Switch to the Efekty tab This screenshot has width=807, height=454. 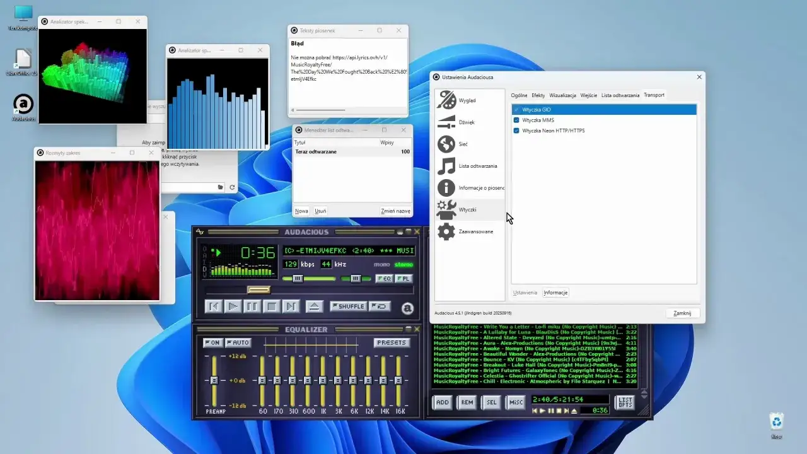(x=538, y=95)
